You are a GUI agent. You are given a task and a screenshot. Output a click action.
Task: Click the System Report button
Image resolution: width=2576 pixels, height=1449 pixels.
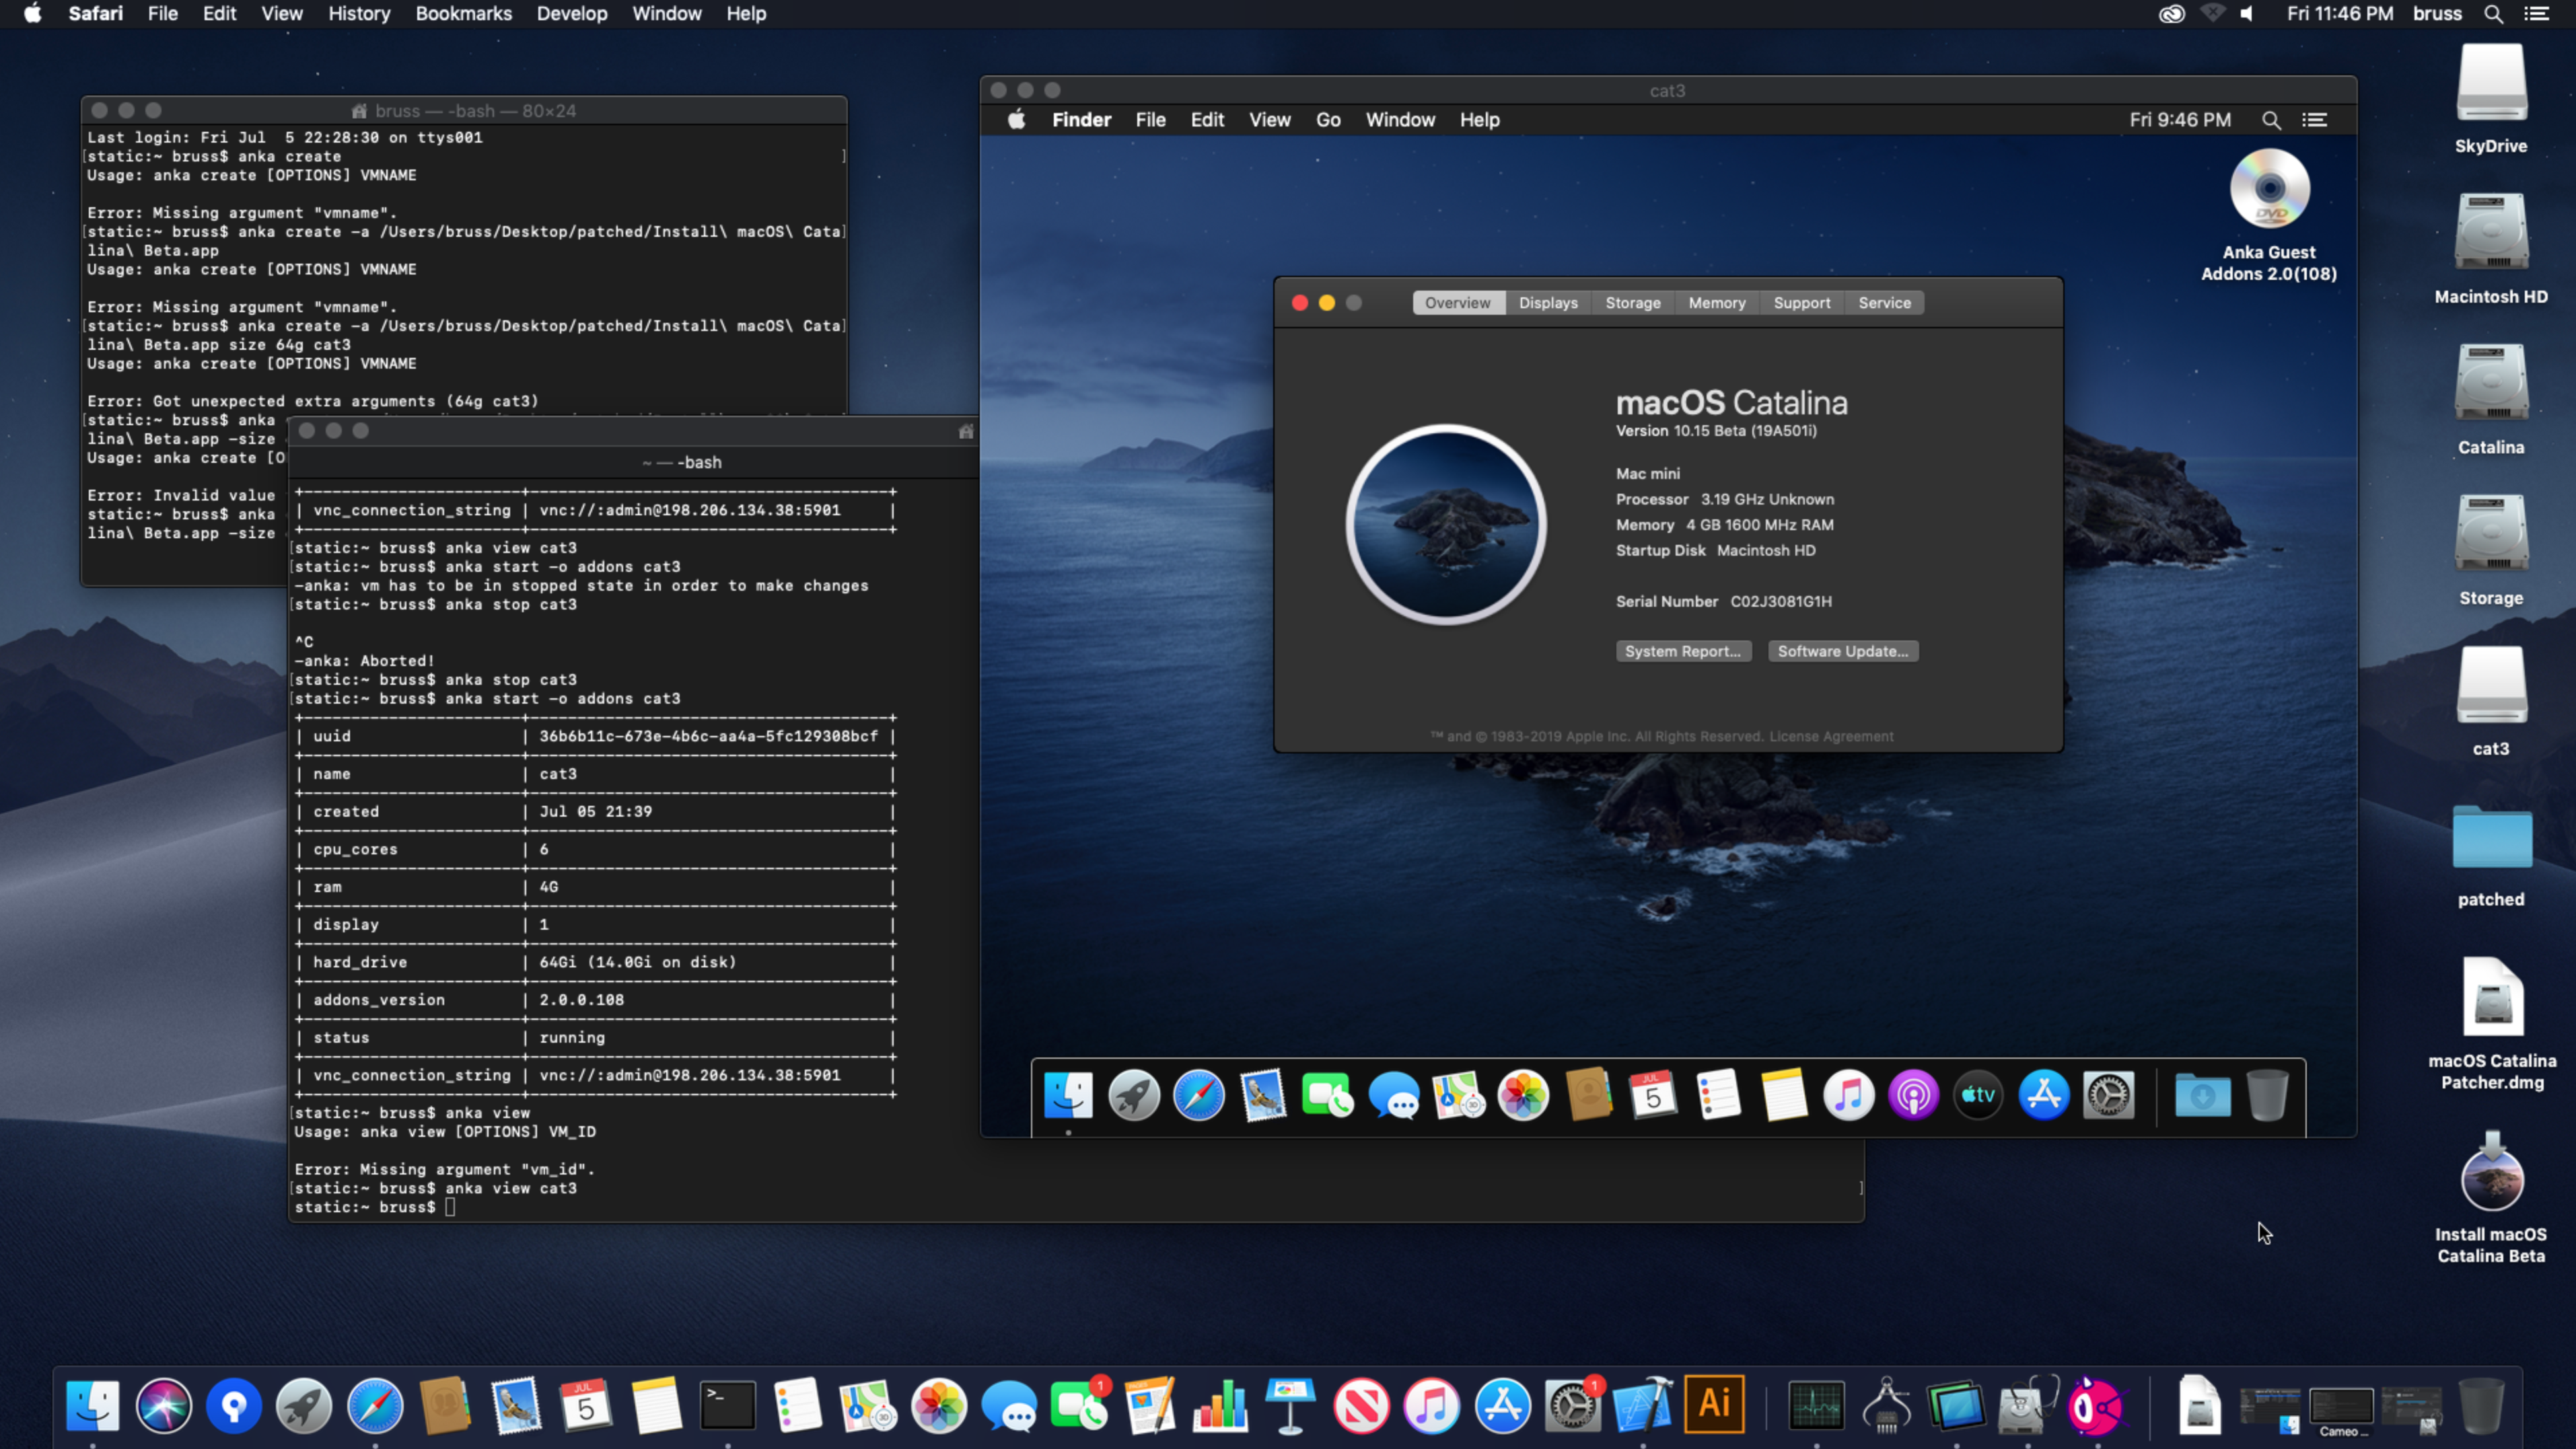click(x=1682, y=651)
